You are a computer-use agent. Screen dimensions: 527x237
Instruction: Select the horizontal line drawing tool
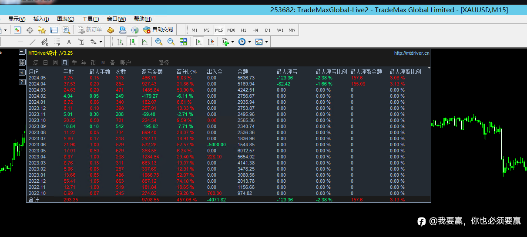coord(20,42)
